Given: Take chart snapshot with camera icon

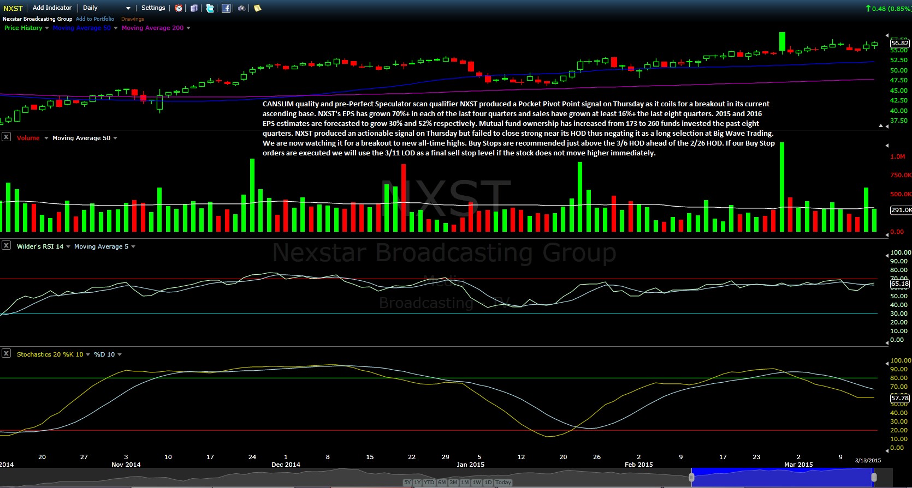Looking at the screenshot, I should click(x=242, y=8).
